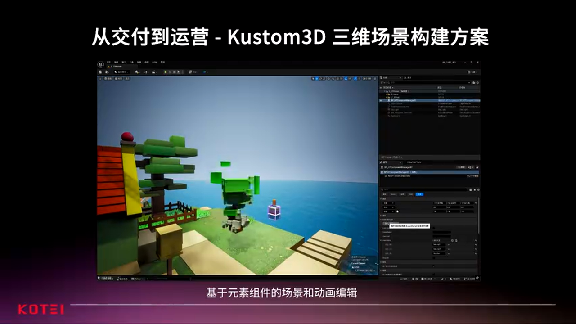This screenshot has width=576, height=324.
Task: Click the Outliner settings gear icon
Action: click(477, 83)
